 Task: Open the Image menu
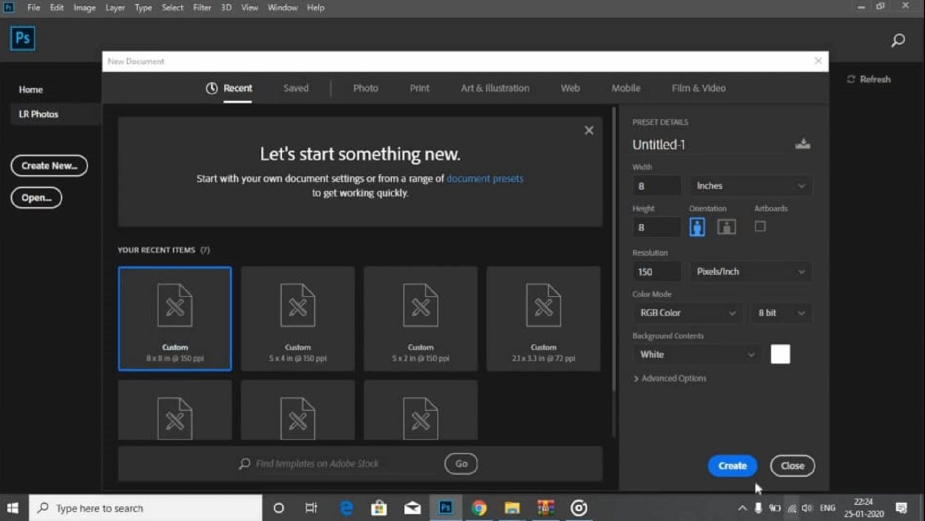coord(84,8)
